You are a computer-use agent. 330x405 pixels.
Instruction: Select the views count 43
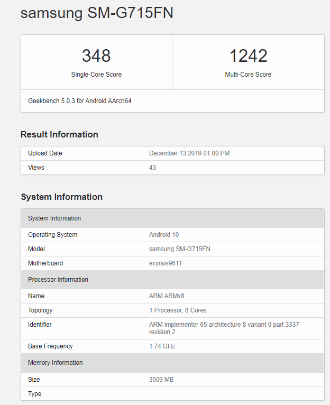tap(152, 168)
